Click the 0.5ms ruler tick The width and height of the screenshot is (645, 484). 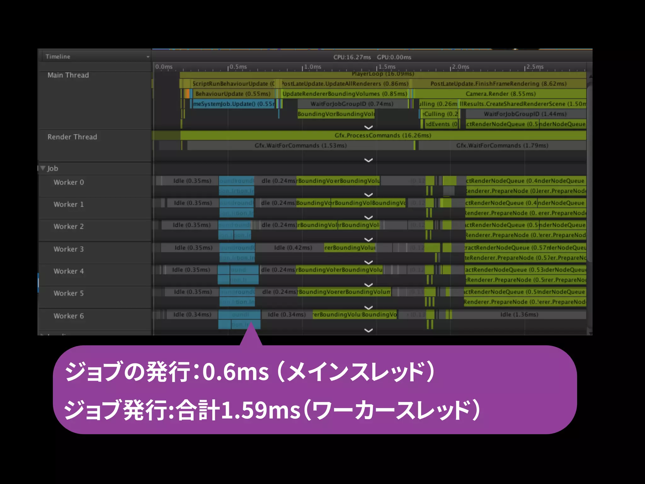(237, 67)
